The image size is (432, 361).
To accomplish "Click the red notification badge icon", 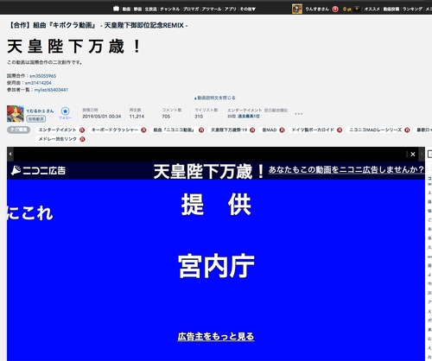I will click(335, 9).
